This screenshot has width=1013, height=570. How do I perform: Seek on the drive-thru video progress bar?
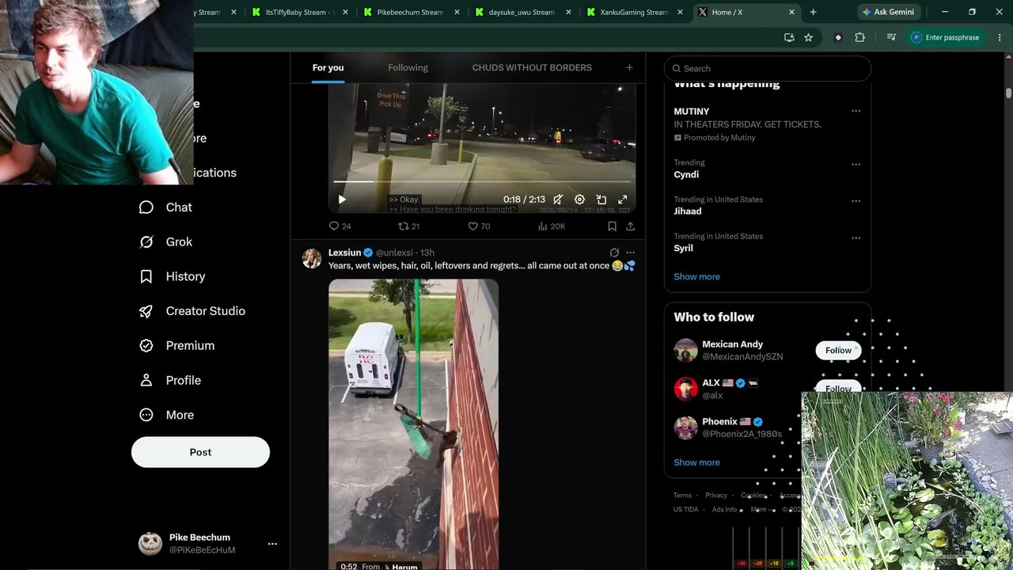tap(482, 181)
